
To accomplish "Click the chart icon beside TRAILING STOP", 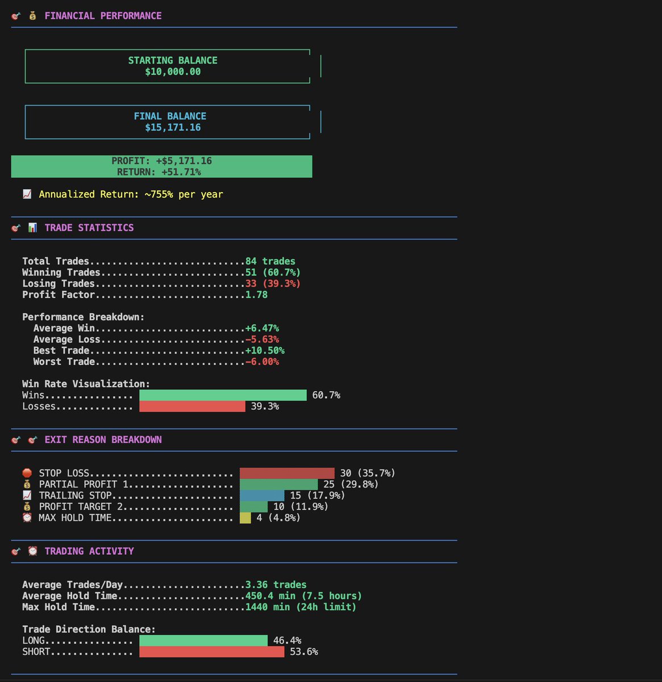I will 26,495.
